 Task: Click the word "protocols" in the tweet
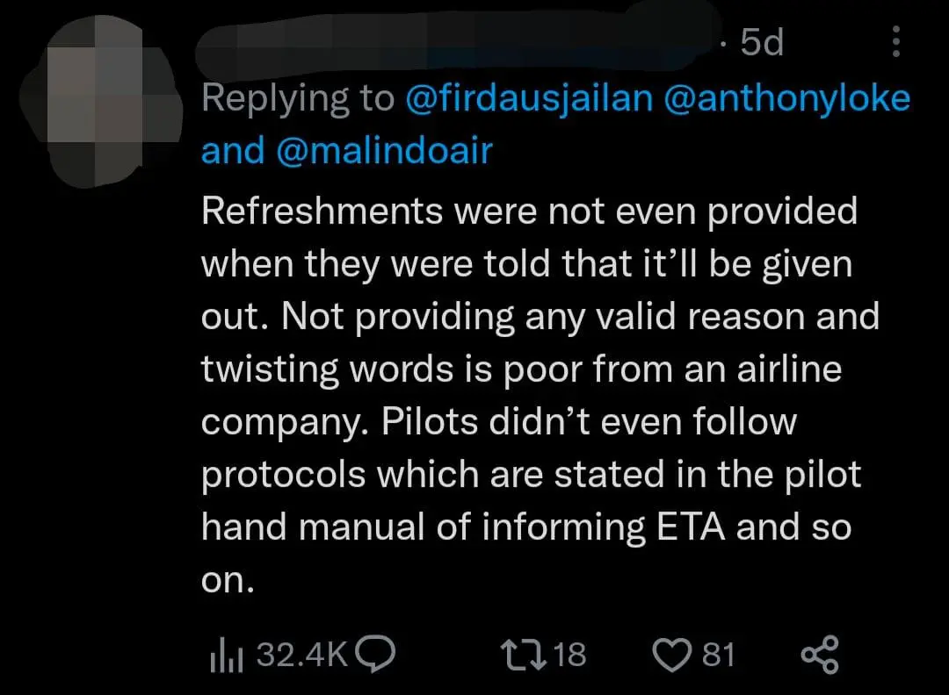(284, 475)
